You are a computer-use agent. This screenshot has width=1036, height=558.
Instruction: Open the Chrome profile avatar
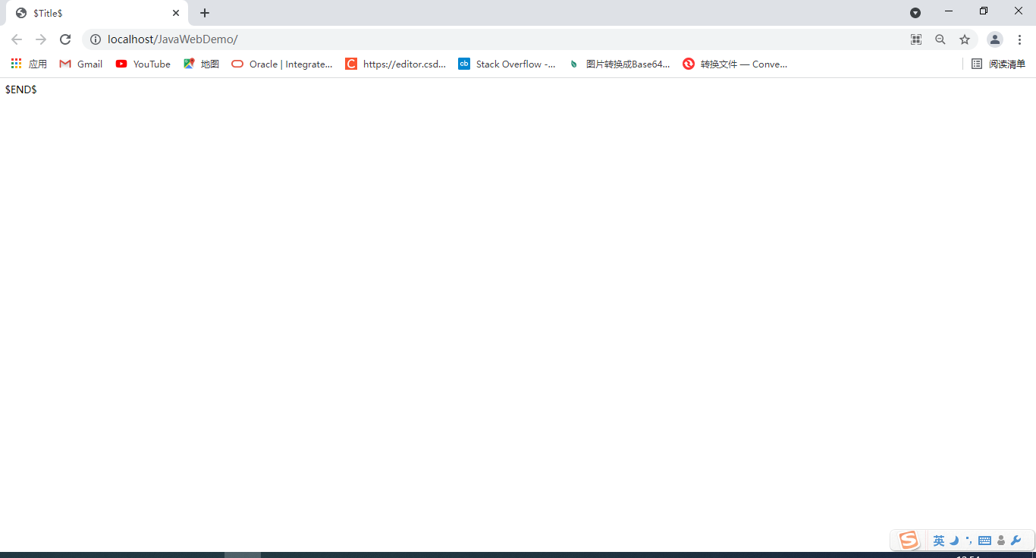(995, 39)
